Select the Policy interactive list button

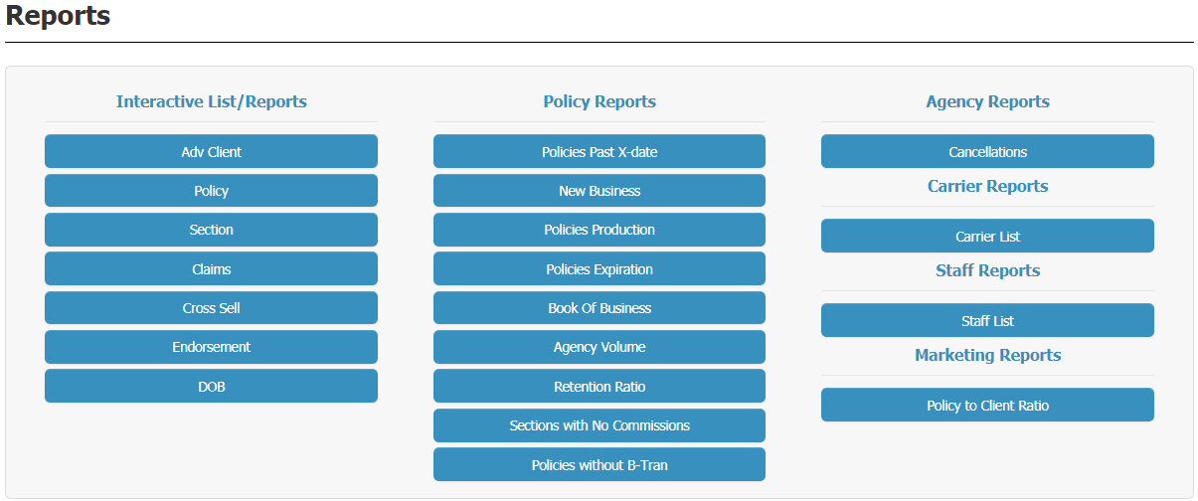coord(211,191)
